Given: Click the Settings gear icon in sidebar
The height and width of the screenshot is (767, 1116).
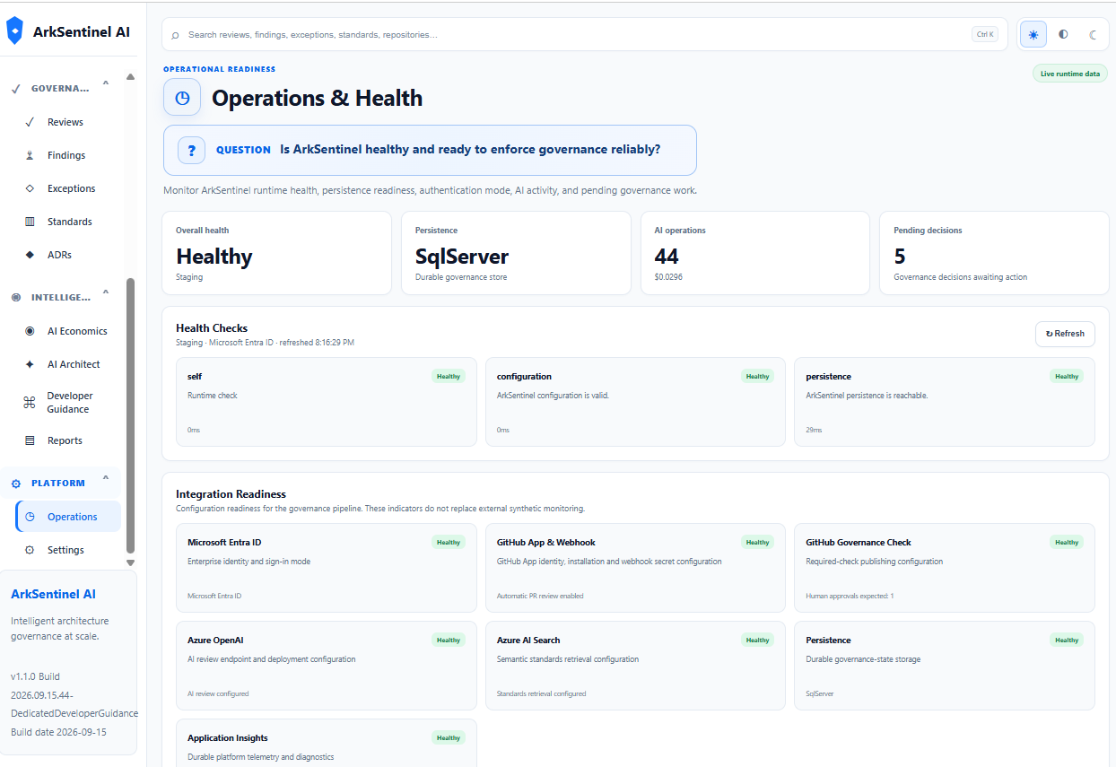Looking at the screenshot, I should tap(30, 550).
